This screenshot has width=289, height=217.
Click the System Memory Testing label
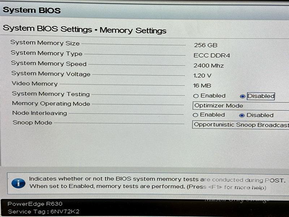pyautogui.click(x=51, y=94)
